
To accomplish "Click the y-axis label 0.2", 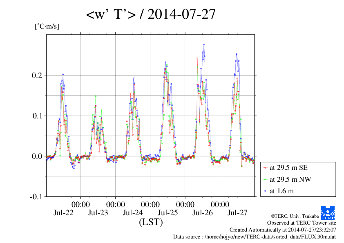I will (37, 75).
